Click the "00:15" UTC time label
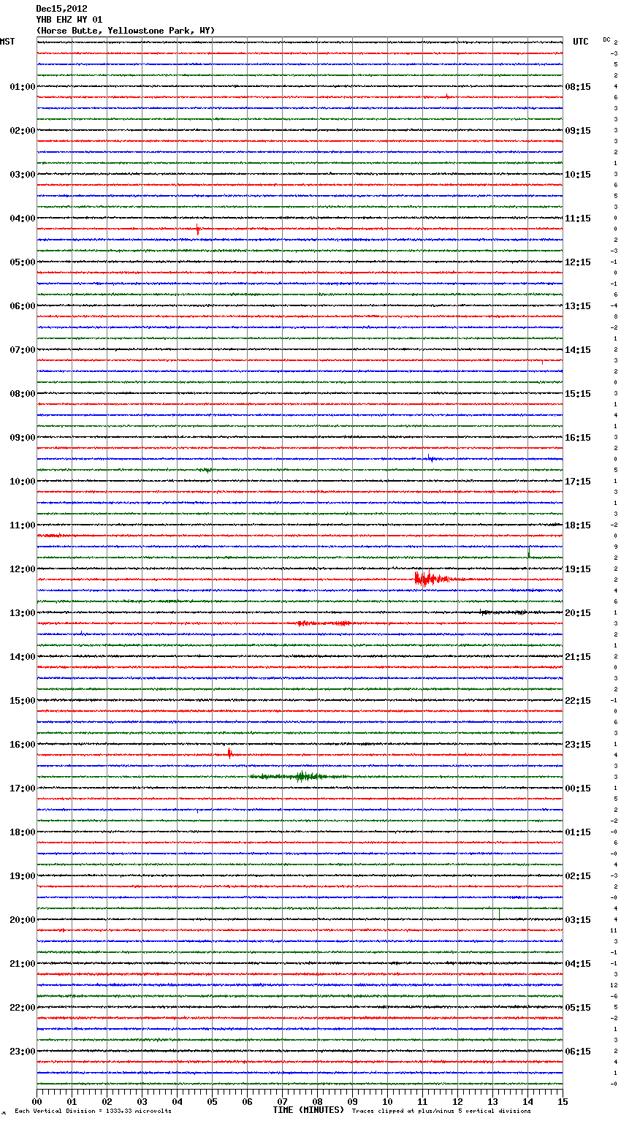This screenshot has height=1121, width=621. coord(578,788)
